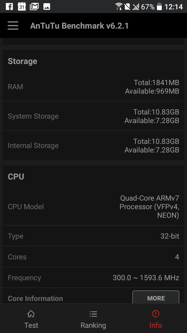Open the hamburger navigation menu
The height and width of the screenshot is (333, 187).
coord(13,26)
